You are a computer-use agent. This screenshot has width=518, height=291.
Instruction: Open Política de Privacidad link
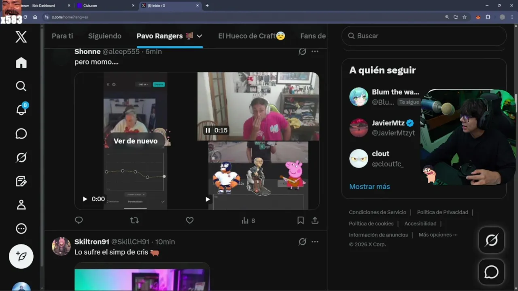click(x=442, y=212)
